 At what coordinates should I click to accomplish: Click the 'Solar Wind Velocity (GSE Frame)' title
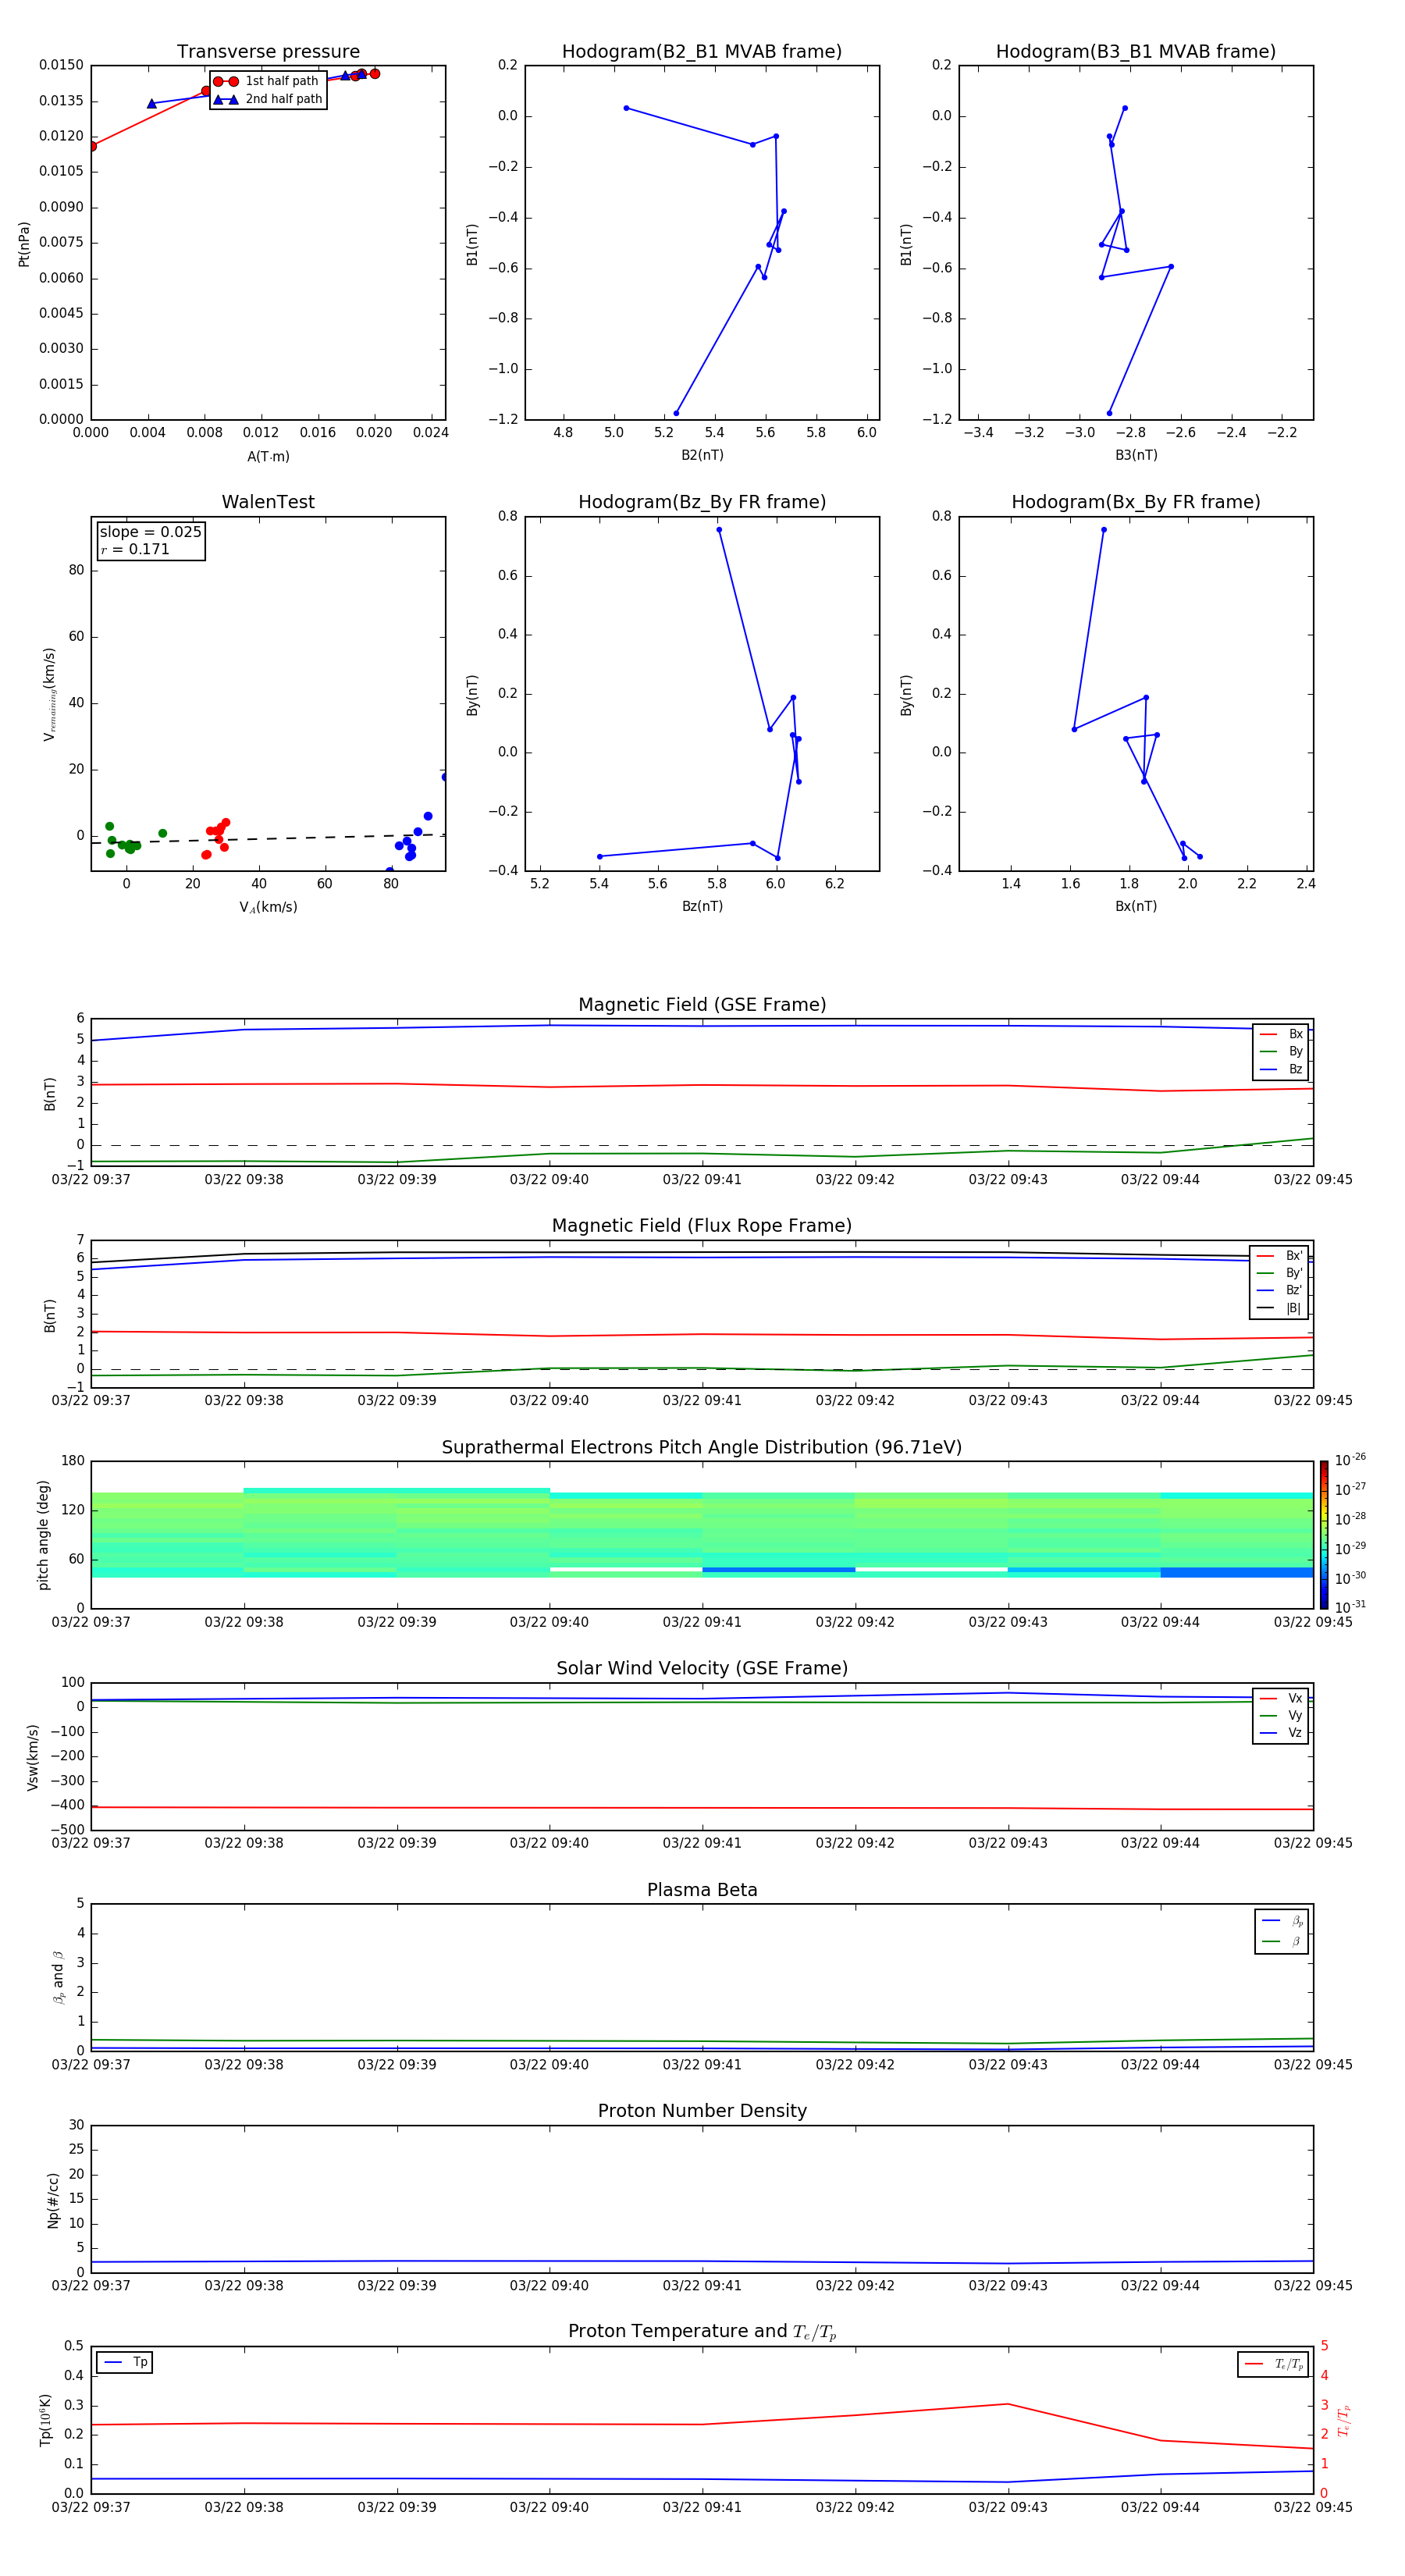(x=702, y=1669)
